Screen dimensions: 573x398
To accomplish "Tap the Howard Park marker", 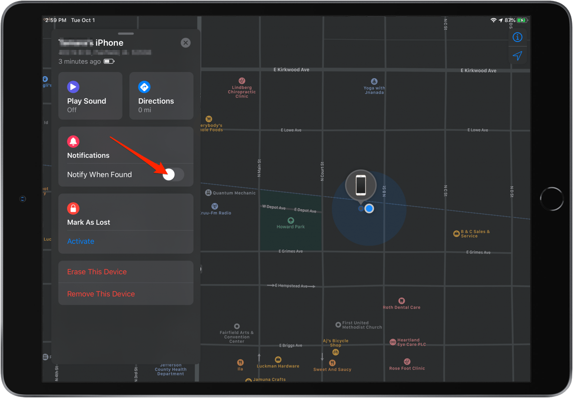I will point(291,220).
